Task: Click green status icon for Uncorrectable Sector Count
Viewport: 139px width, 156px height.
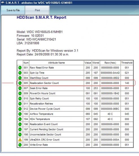Action: [20, 134]
